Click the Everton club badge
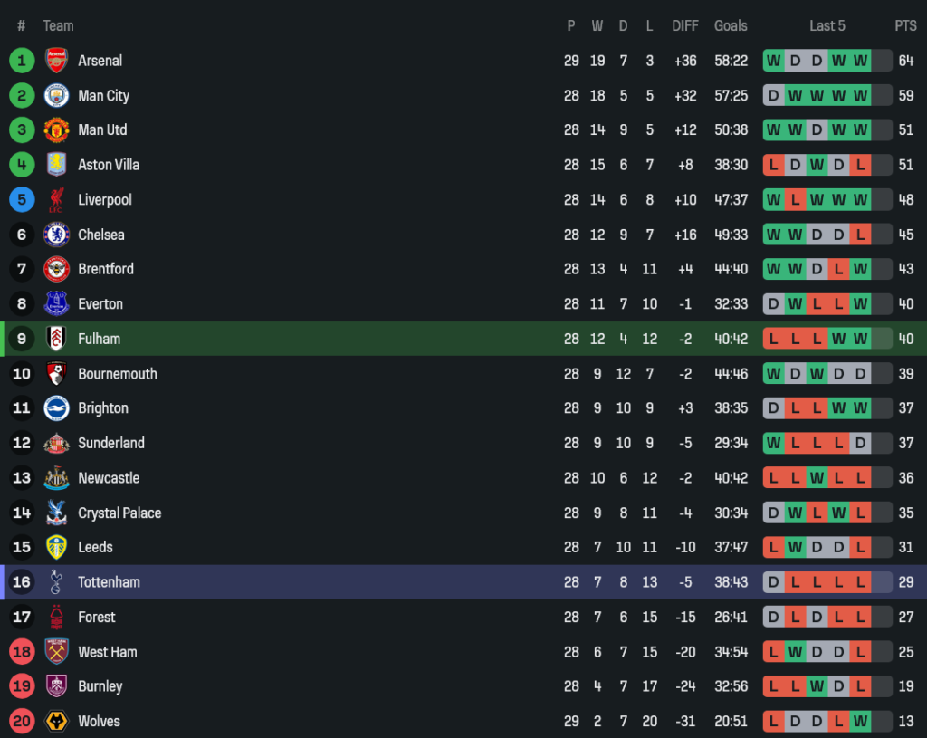Image resolution: width=927 pixels, height=738 pixels. pos(56,304)
